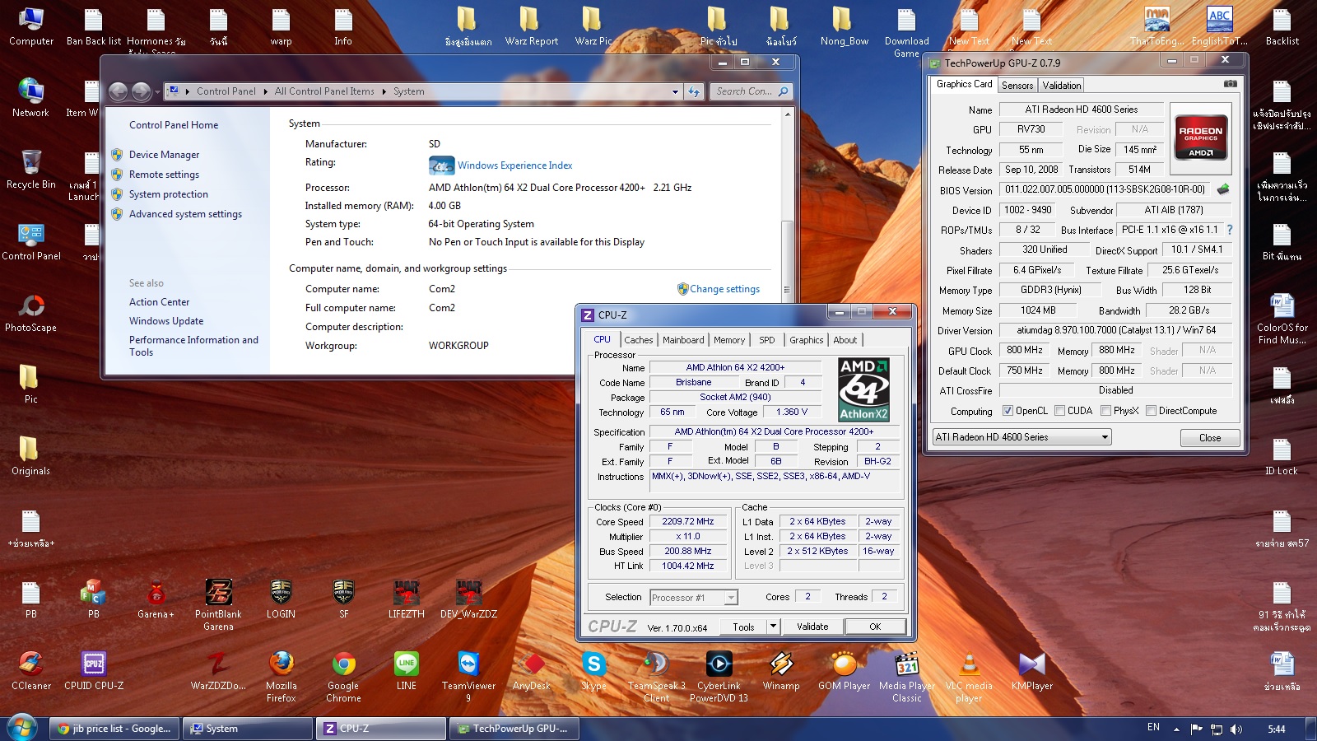Open CCleaner desktop shortcut
Image resolution: width=1317 pixels, height=741 pixels.
point(31,664)
